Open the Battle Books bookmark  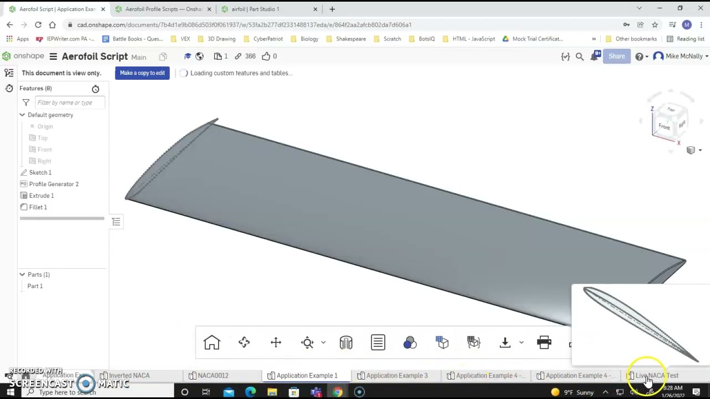133,39
